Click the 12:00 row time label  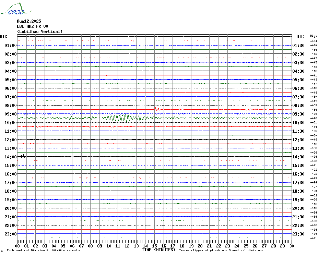point(11,140)
